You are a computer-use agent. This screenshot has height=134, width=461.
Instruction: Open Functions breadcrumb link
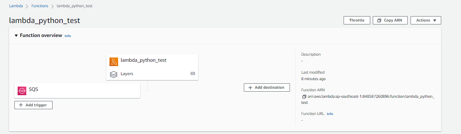(x=40, y=6)
